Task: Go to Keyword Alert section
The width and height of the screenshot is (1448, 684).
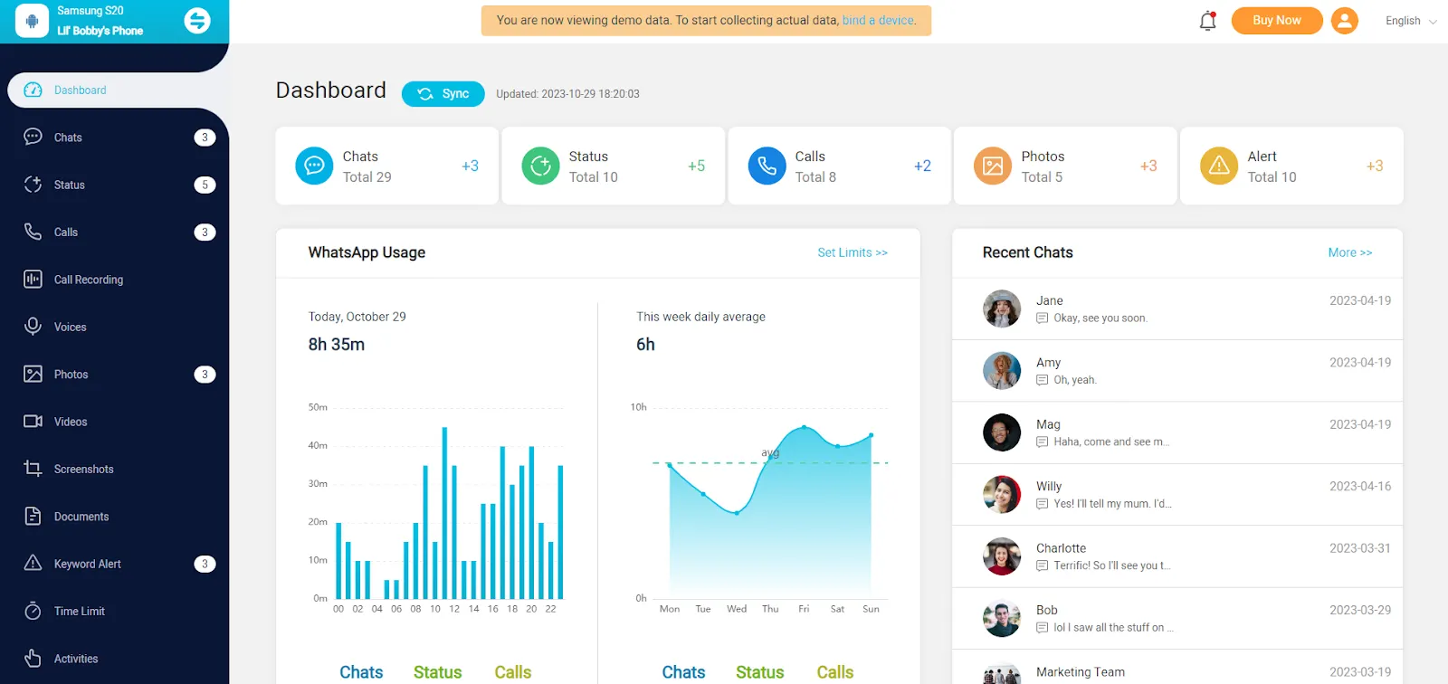Action: pos(87,564)
